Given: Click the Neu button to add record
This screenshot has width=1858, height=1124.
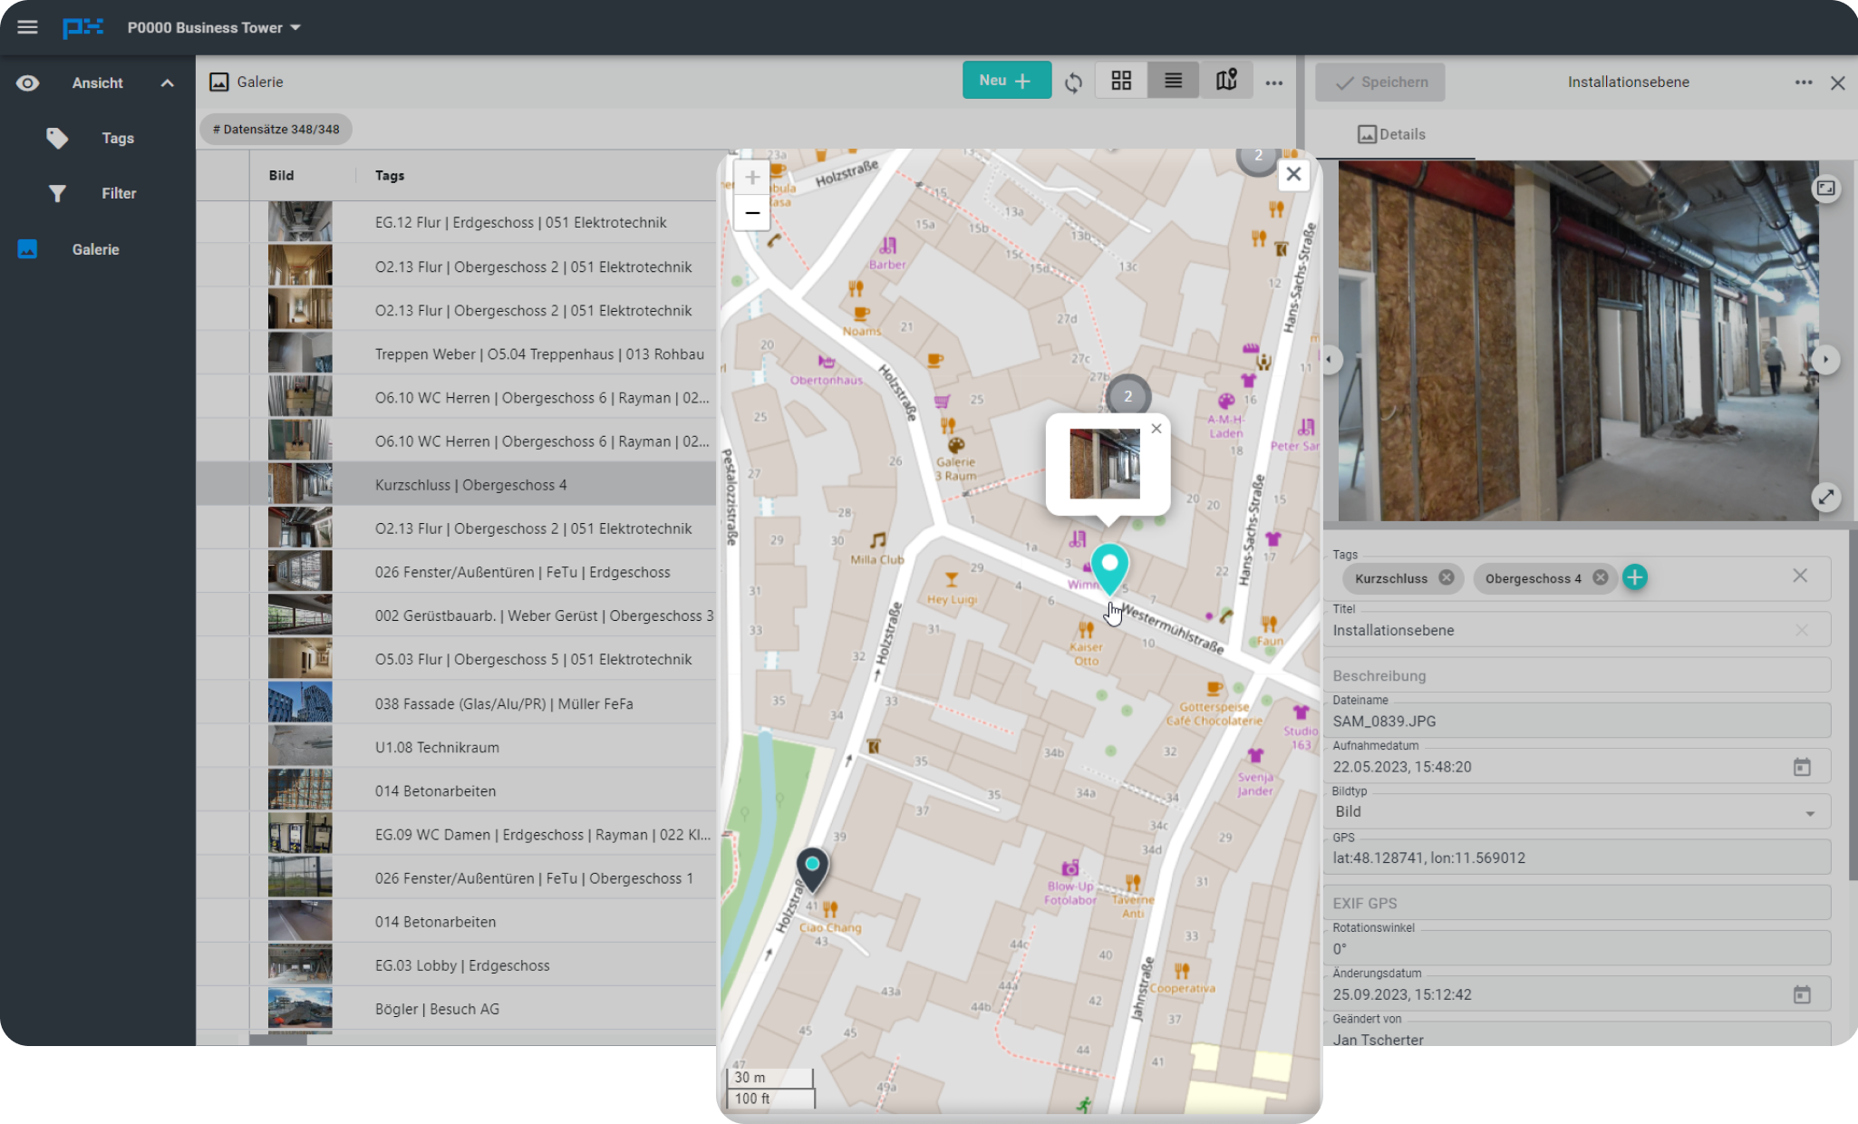Looking at the screenshot, I should pos(1006,81).
